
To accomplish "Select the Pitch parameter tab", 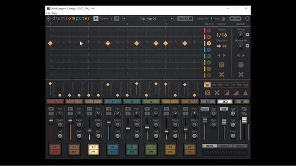I will tap(239, 85).
